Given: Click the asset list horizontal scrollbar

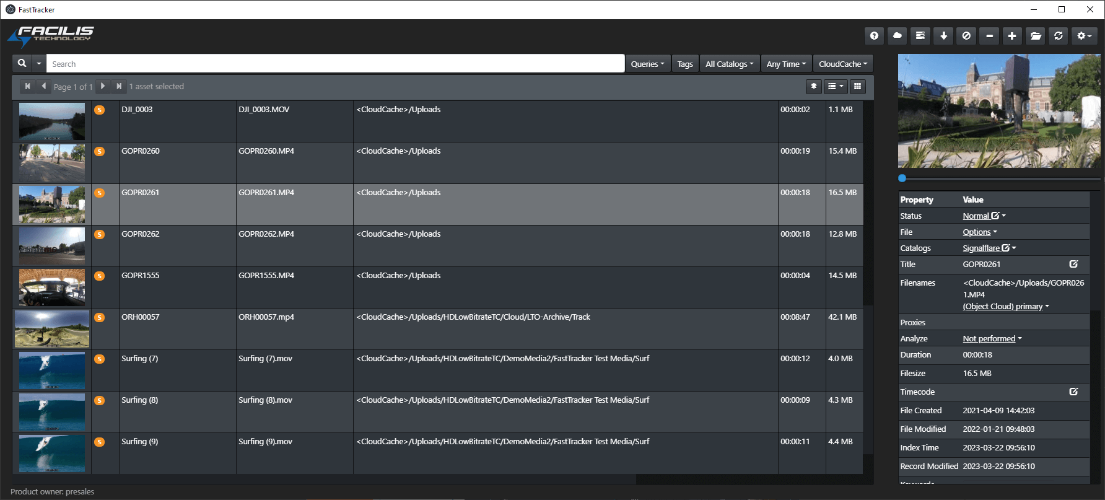Looking at the screenshot, I should pos(324,480).
